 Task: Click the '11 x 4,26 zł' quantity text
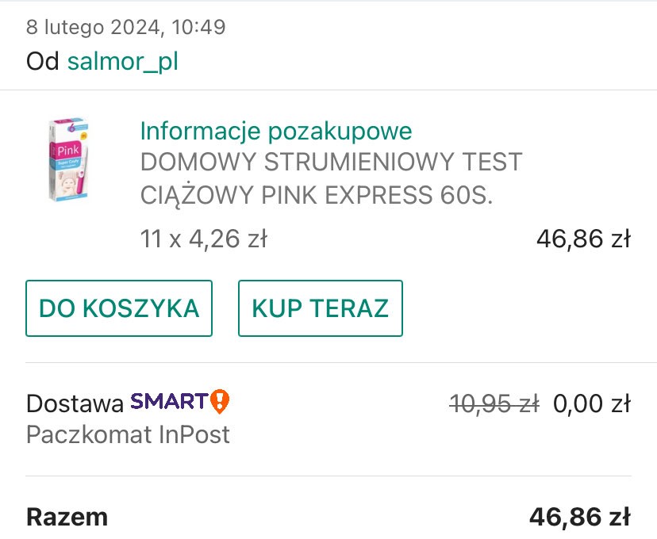coord(203,238)
